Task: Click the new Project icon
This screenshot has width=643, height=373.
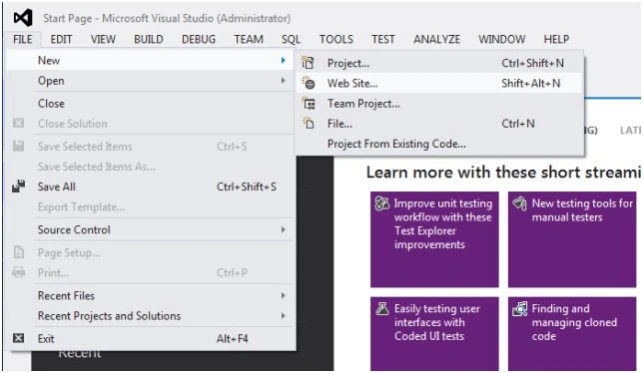Action: (x=308, y=63)
